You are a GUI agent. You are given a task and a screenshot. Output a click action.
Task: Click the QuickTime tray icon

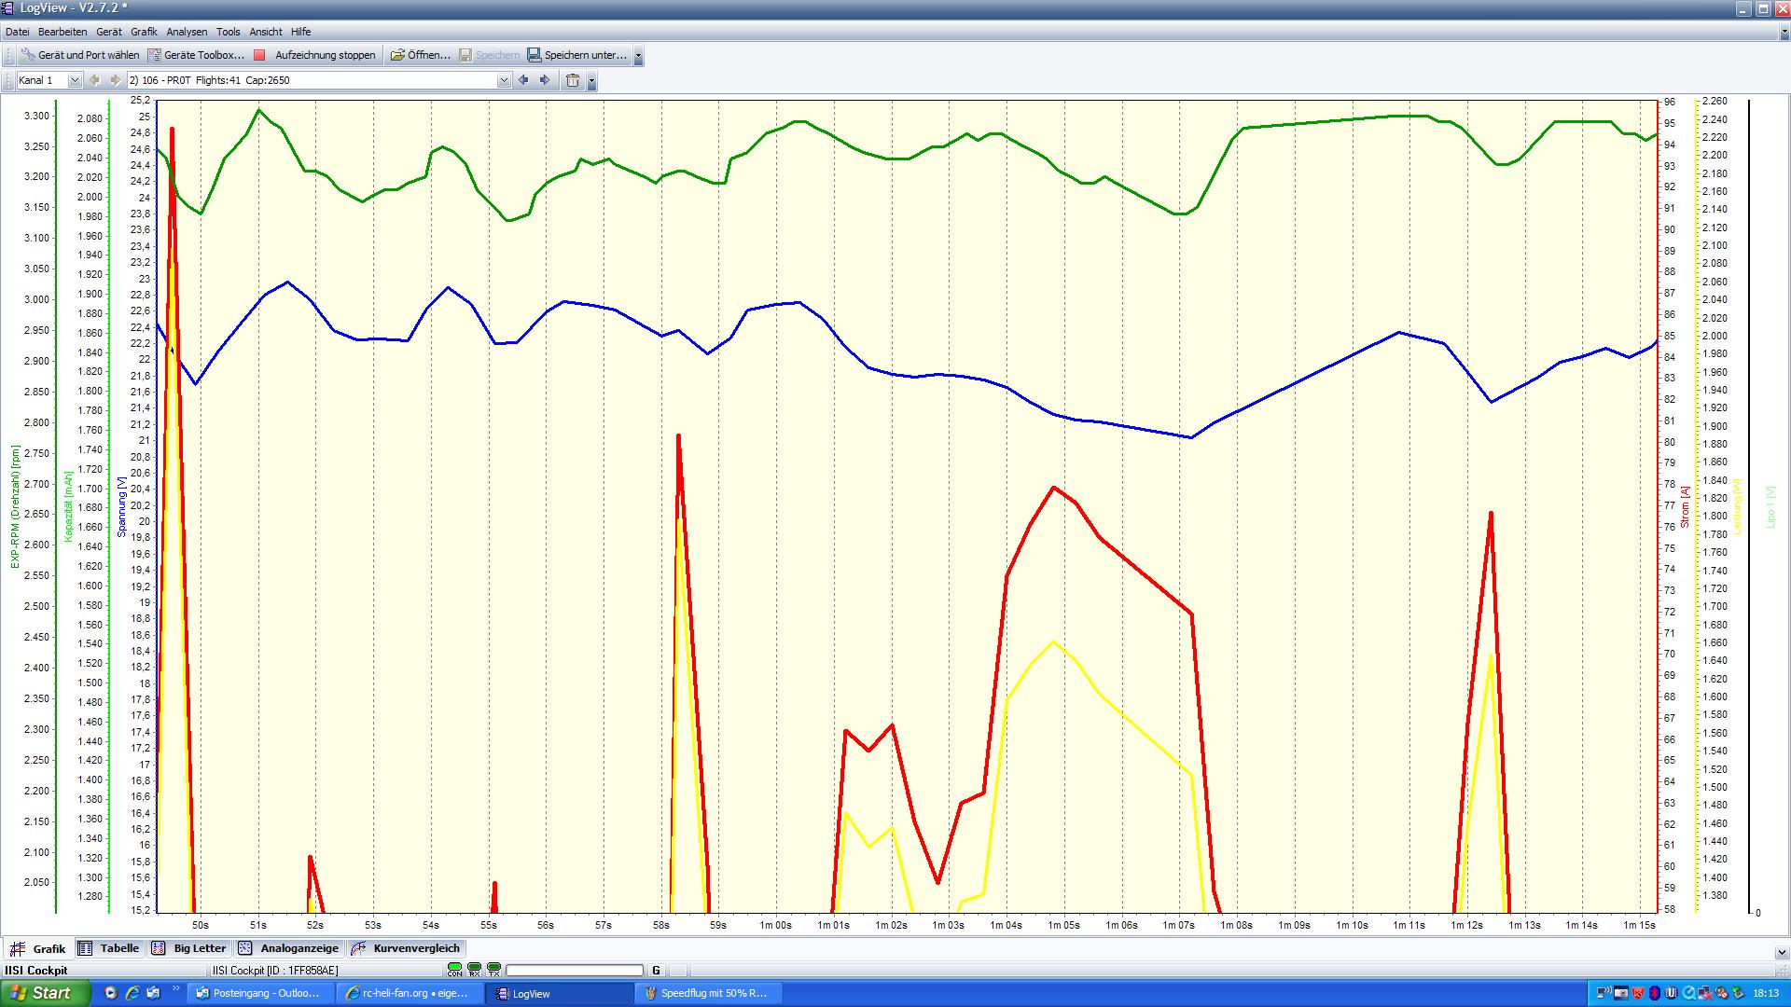(1688, 993)
